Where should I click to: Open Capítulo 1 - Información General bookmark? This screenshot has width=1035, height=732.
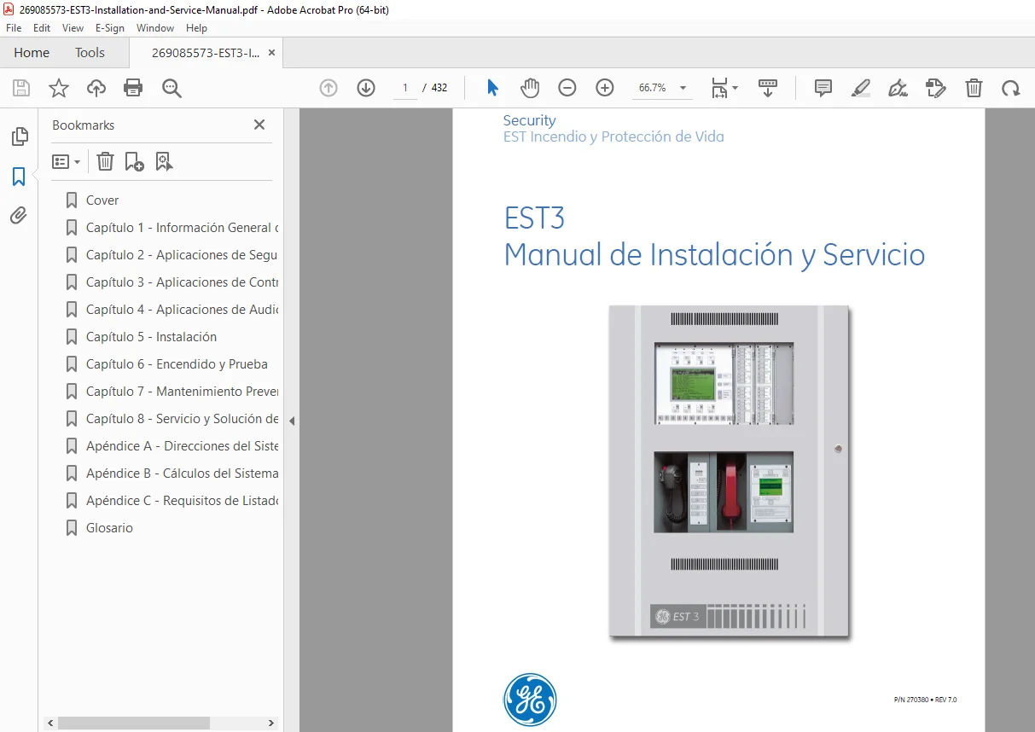pyautogui.click(x=182, y=228)
